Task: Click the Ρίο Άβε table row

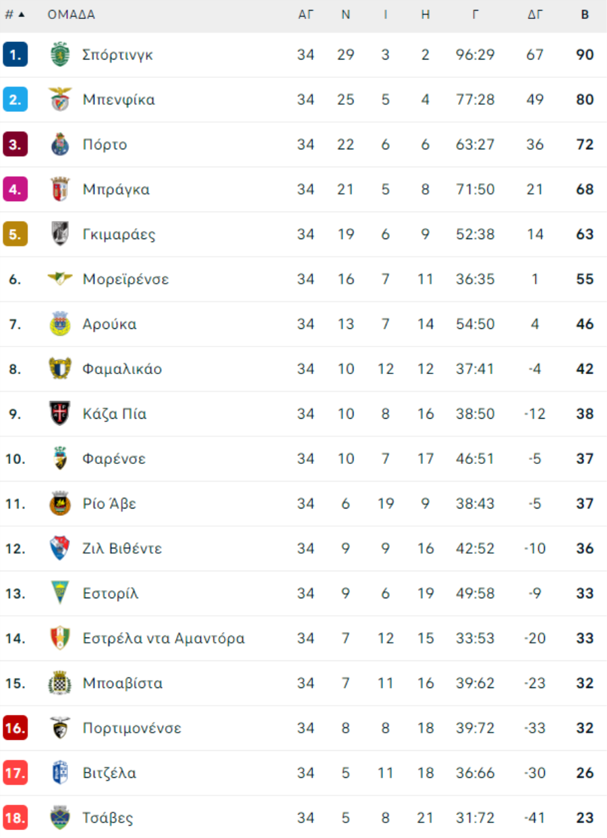Action: click(303, 504)
